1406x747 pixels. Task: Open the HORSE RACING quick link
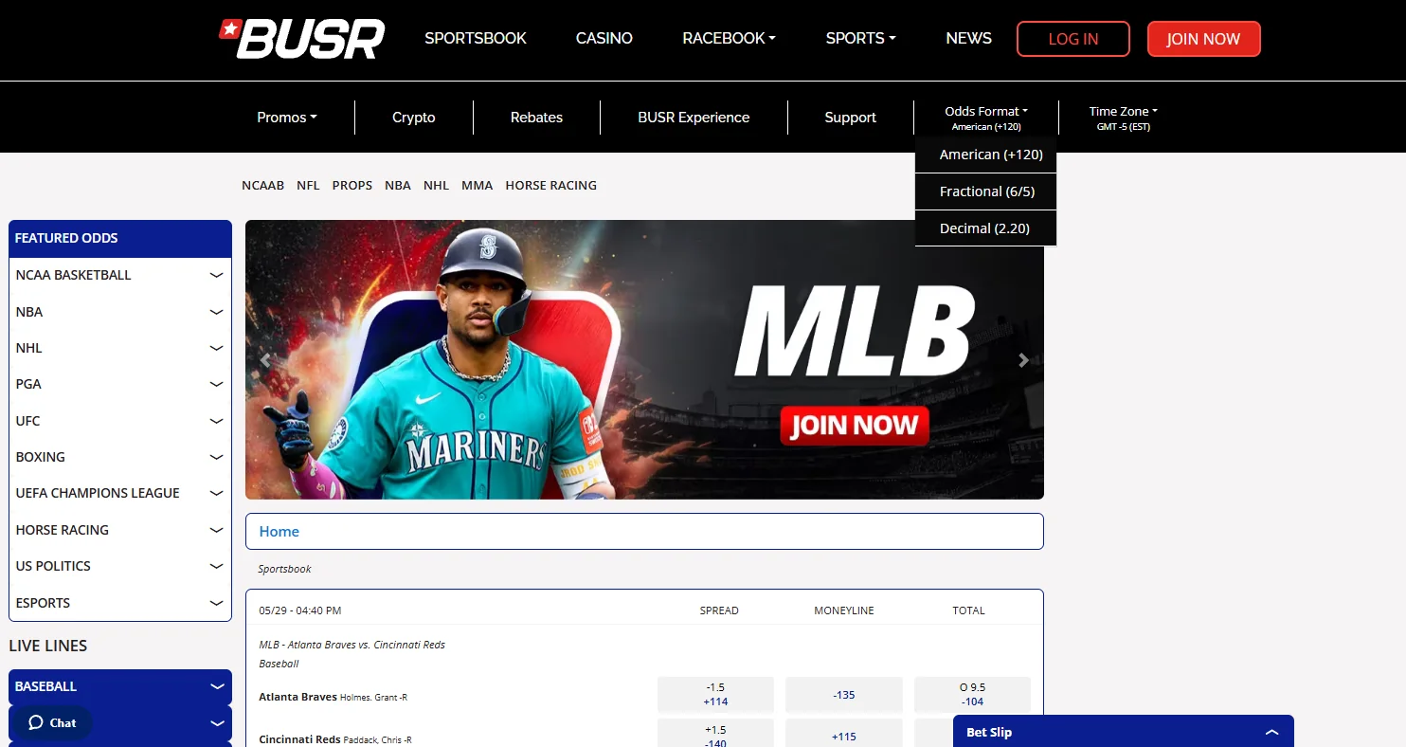tap(551, 186)
